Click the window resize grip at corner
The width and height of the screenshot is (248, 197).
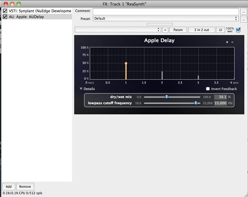click(246, 195)
